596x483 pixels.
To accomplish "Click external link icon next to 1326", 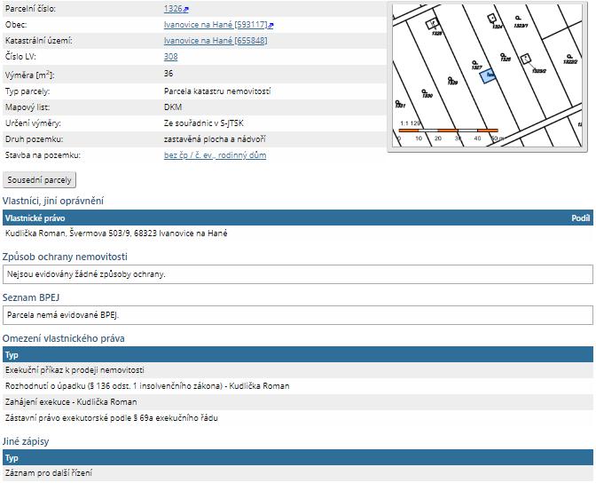I will pyautogui.click(x=186, y=10).
